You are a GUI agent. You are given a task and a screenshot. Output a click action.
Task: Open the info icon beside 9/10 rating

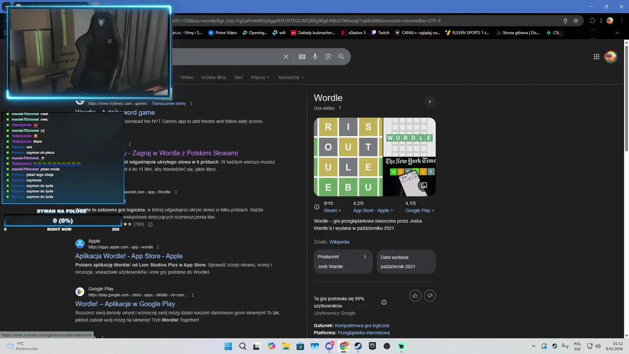point(317,206)
